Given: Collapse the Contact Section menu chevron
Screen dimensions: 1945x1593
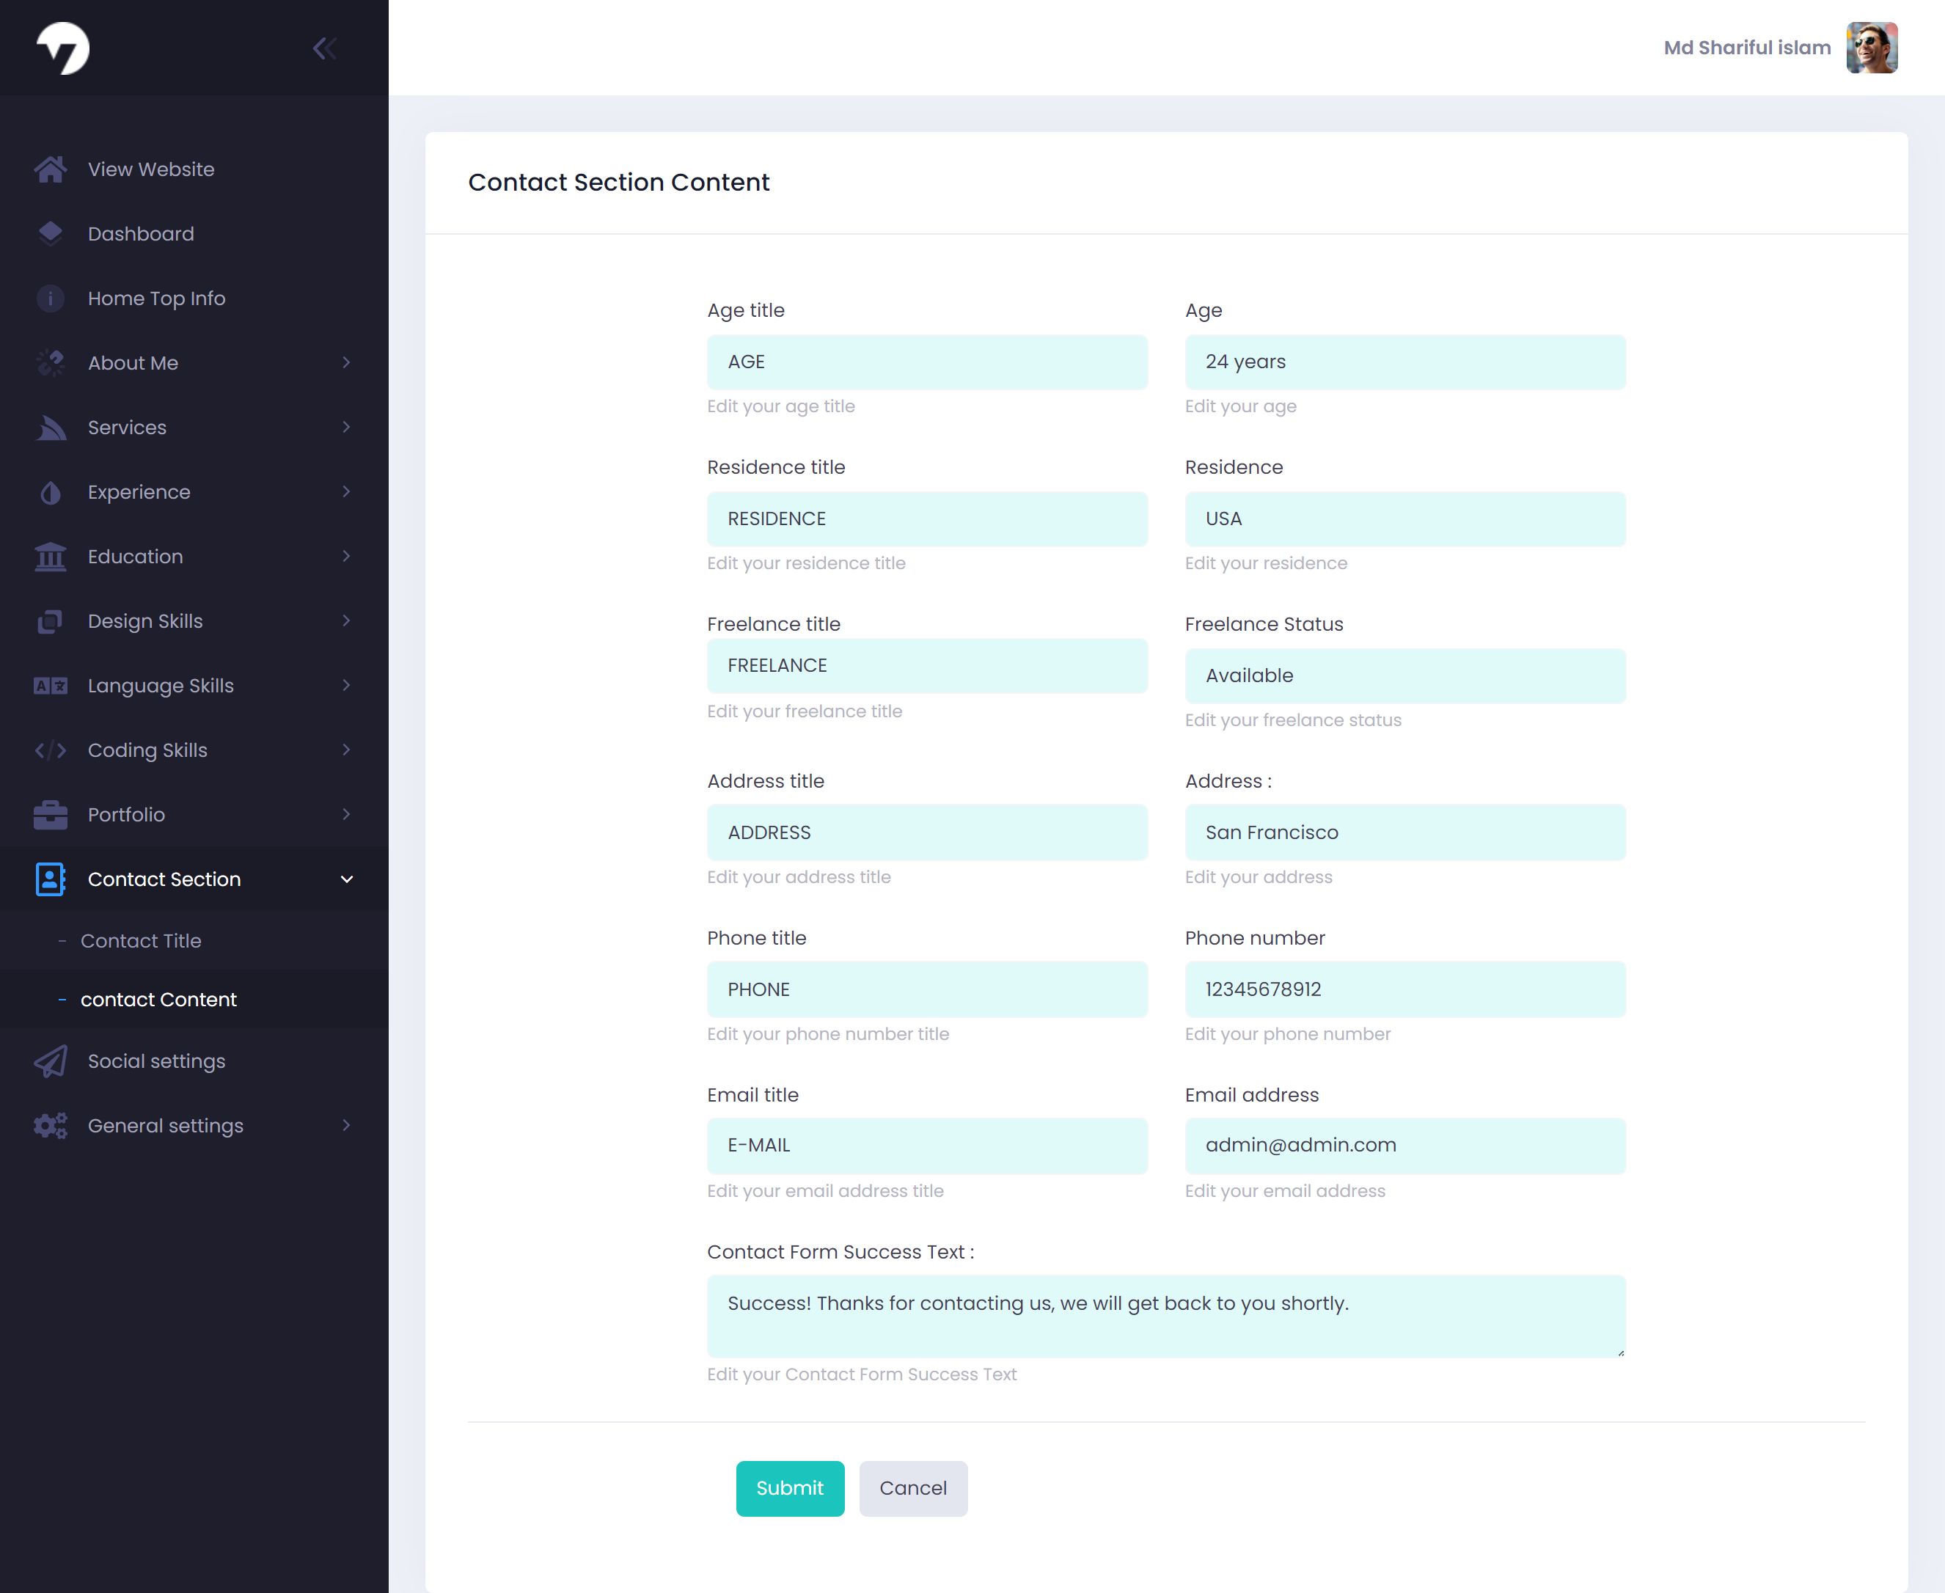Looking at the screenshot, I should [346, 880].
